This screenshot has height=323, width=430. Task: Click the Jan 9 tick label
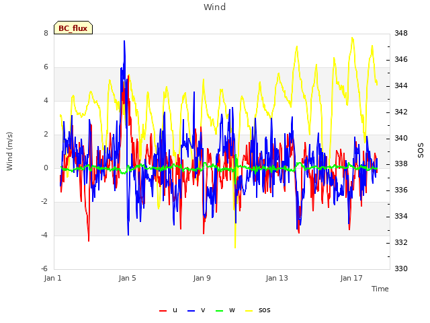coord(202,278)
